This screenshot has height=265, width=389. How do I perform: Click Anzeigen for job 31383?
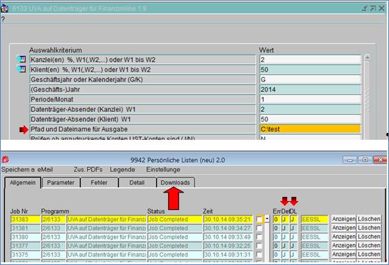click(x=344, y=219)
